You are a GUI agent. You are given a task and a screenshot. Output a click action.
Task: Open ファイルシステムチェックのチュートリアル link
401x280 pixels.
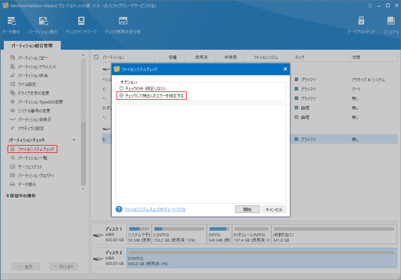tap(155, 209)
